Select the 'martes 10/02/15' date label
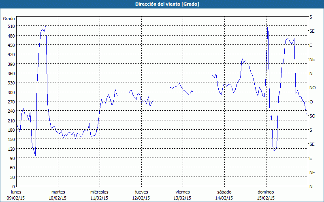This screenshot has height=202, width=324. coord(58,195)
